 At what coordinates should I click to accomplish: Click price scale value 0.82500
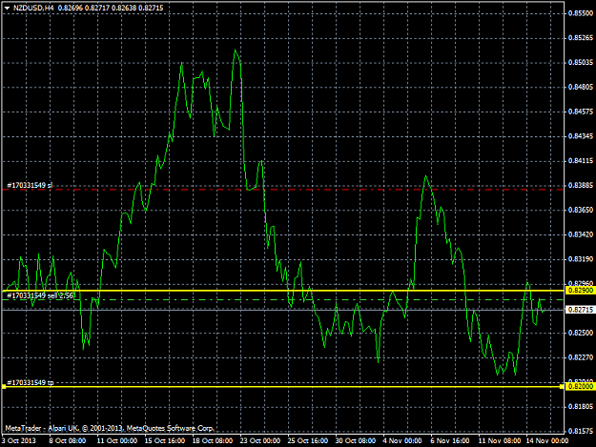pos(581,333)
